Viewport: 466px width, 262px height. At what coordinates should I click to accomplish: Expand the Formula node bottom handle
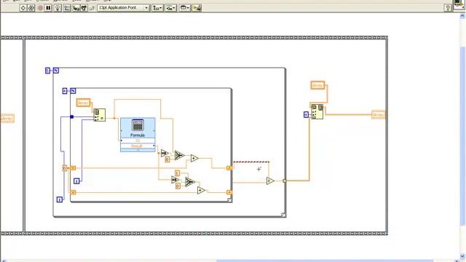coord(138,151)
